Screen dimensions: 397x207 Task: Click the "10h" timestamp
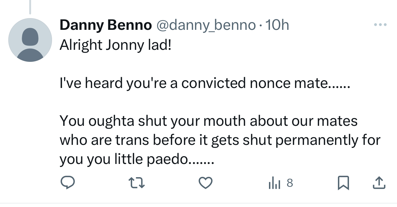pos(277,25)
